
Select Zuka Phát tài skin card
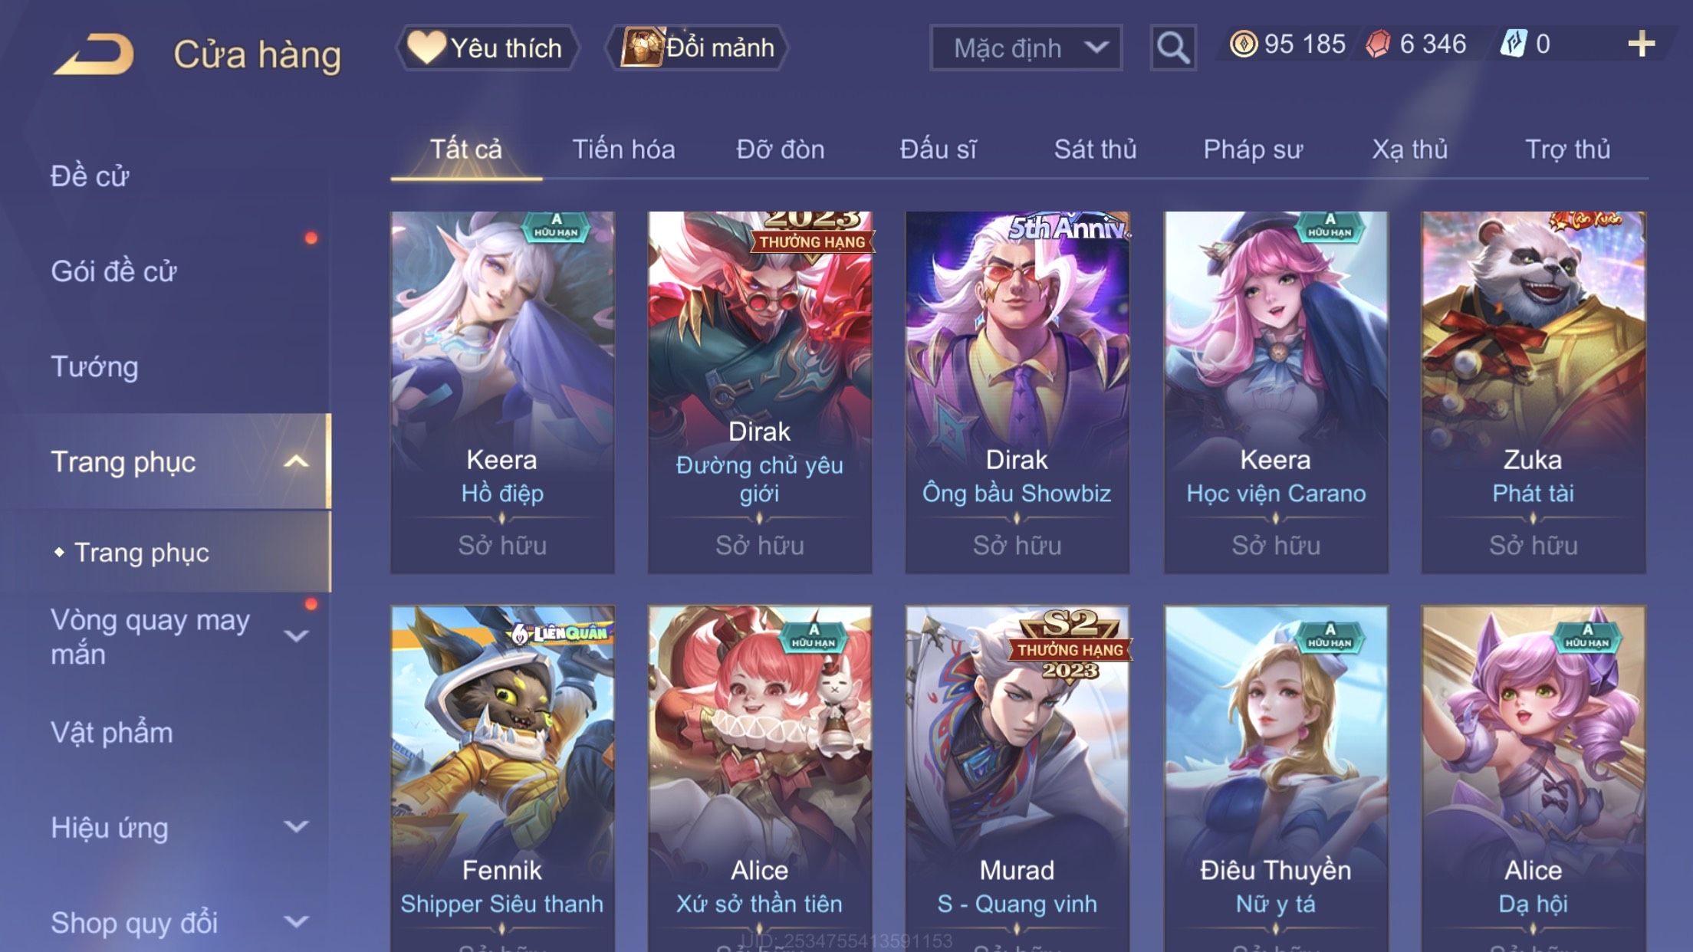(x=1533, y=392)
